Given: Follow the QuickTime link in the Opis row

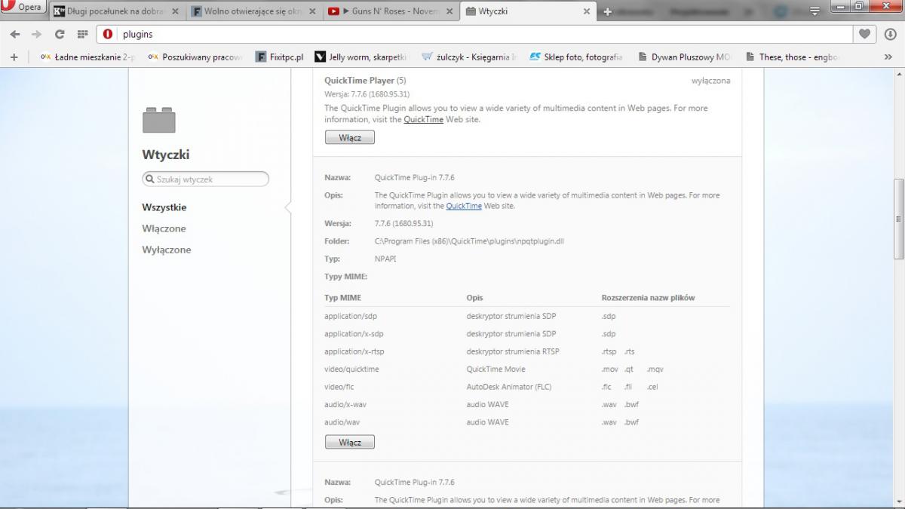Looking at the screenshot, I should pos(464,206).
